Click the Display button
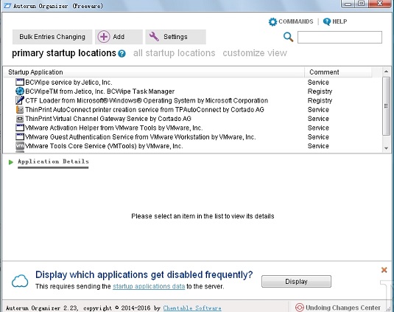Viewport: 394px width, 312px height. [296, 281]
